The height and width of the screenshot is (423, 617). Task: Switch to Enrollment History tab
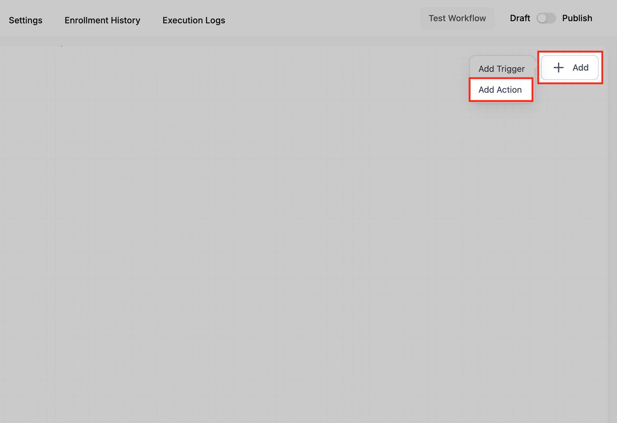pyautogui.click(x=102, y=20)
